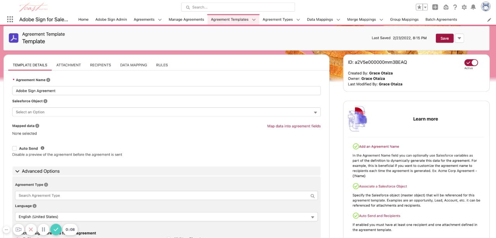The image size is (496, 238).
Task: Click checkmark beside Associate a Salesforce Object
Action: 356,186
